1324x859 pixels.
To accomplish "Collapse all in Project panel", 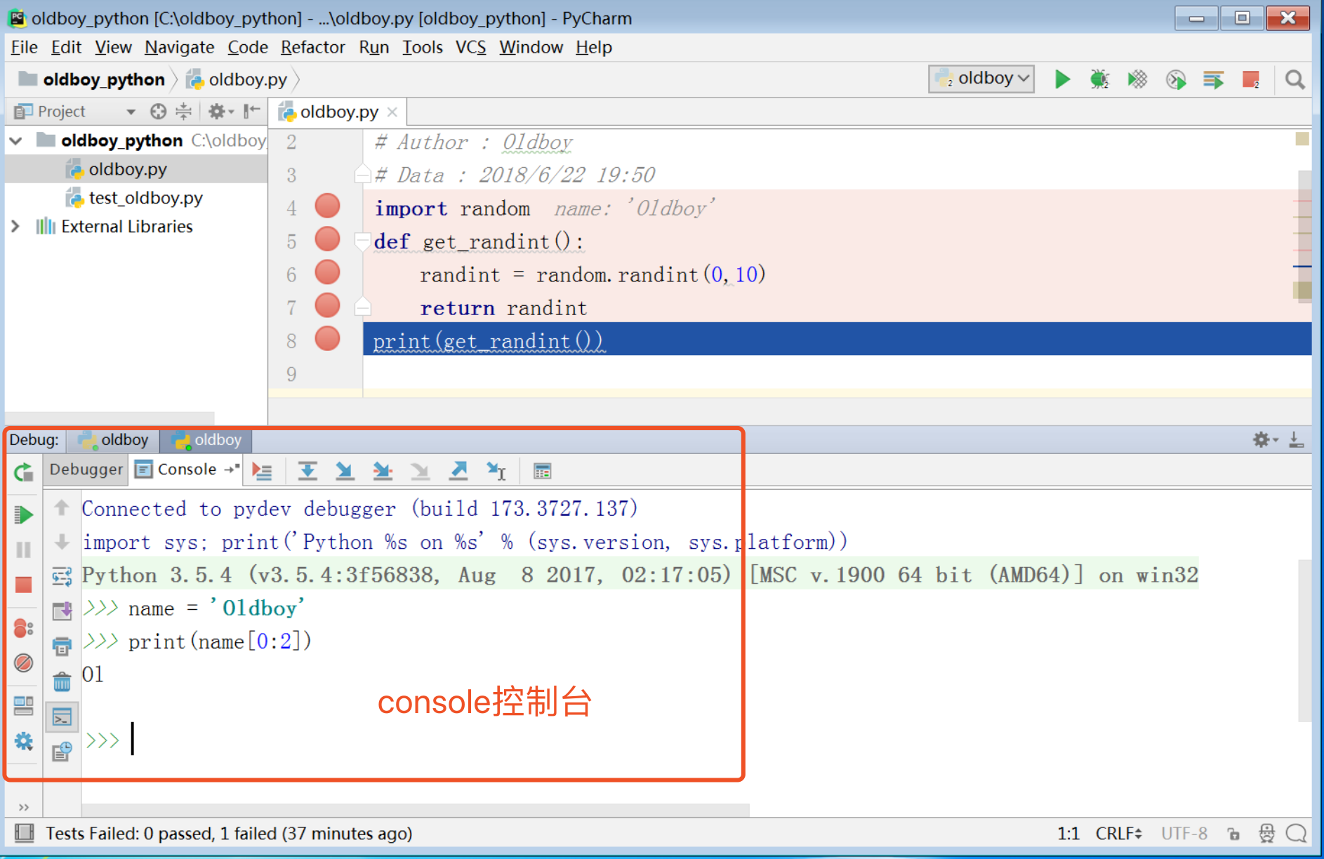I will click(183, 111).
